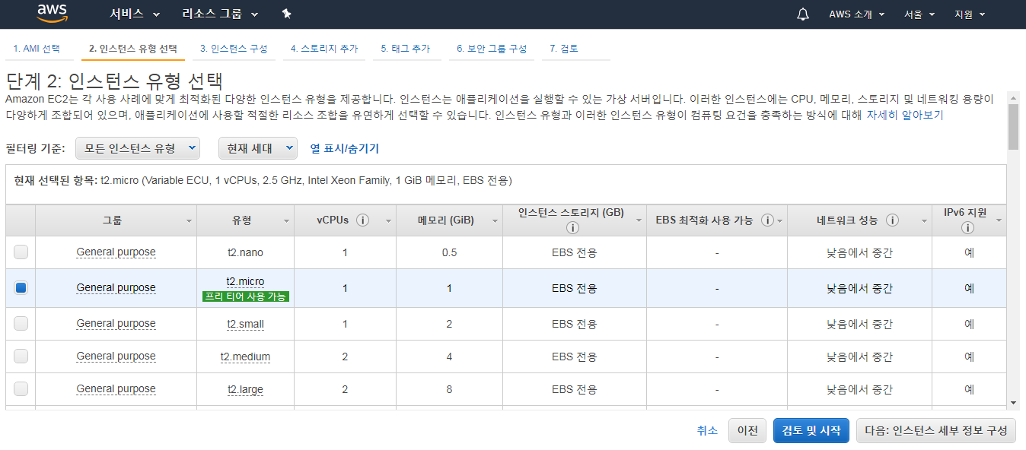Open the 현재 세대 generation dropdown

pos(257,148)
